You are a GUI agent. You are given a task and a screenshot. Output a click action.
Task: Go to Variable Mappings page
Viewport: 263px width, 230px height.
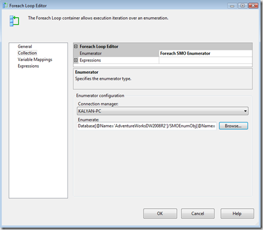point(35,59)
